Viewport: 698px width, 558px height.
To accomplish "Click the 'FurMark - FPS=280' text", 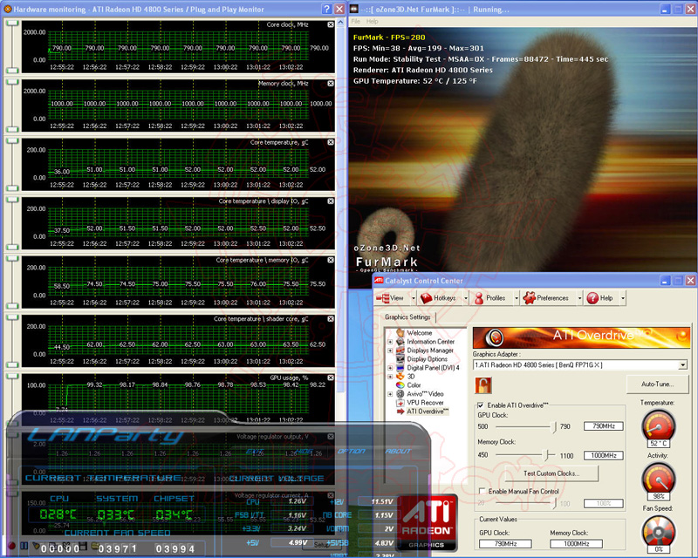I will [389, 37].
